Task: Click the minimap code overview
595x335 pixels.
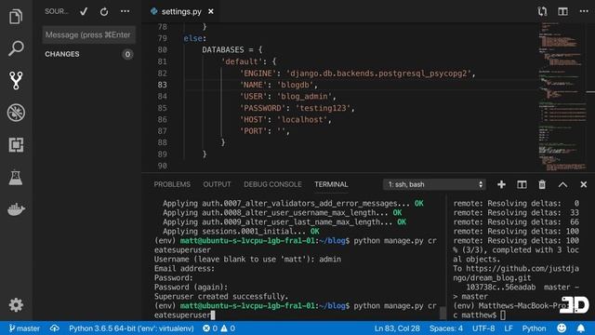Action: (562, 97)
